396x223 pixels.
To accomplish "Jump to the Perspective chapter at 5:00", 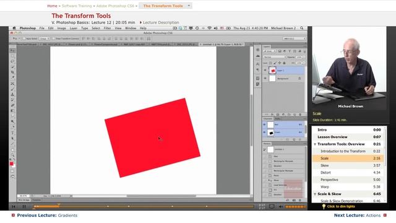I will (348, 180).
